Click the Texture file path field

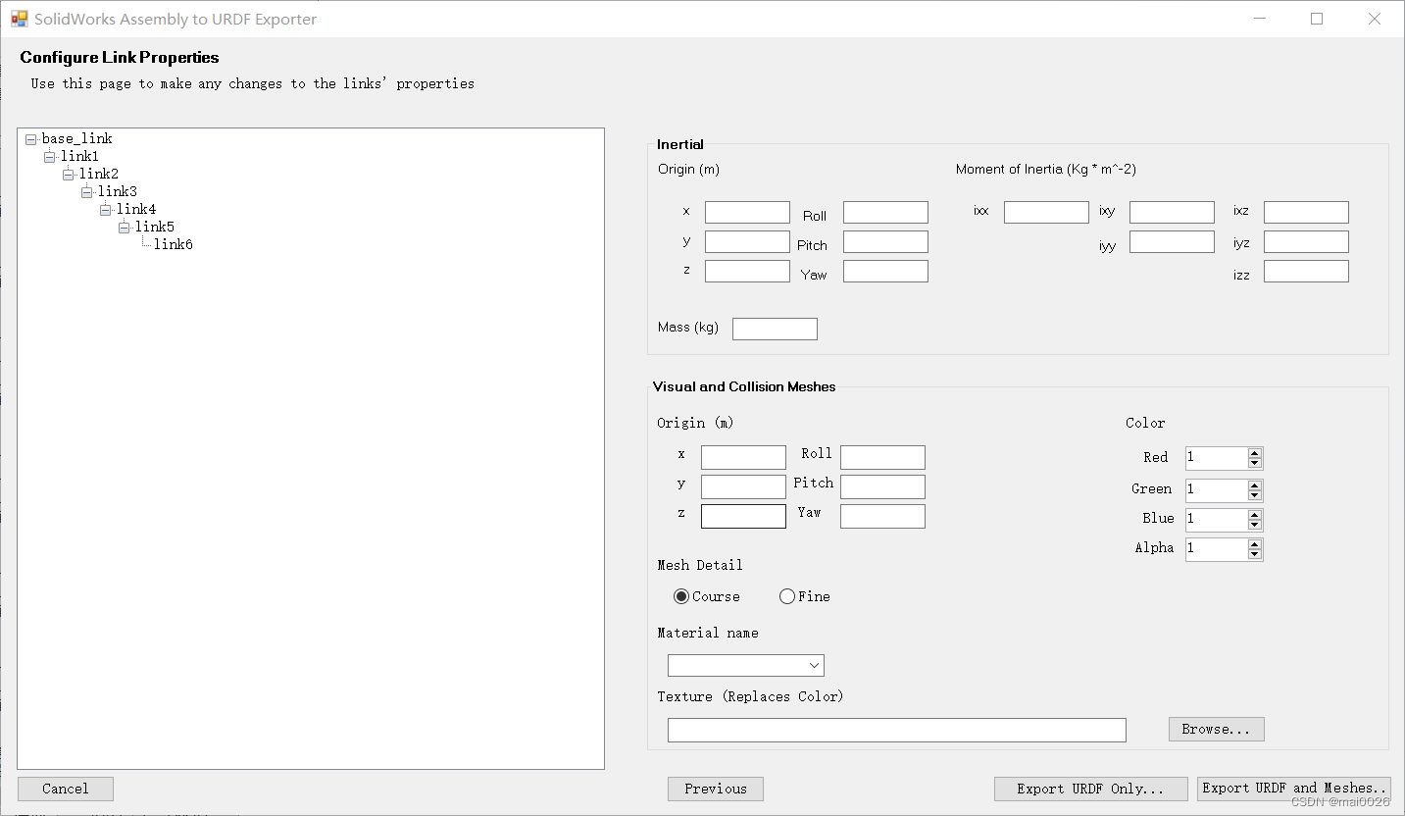coord(896,730)
